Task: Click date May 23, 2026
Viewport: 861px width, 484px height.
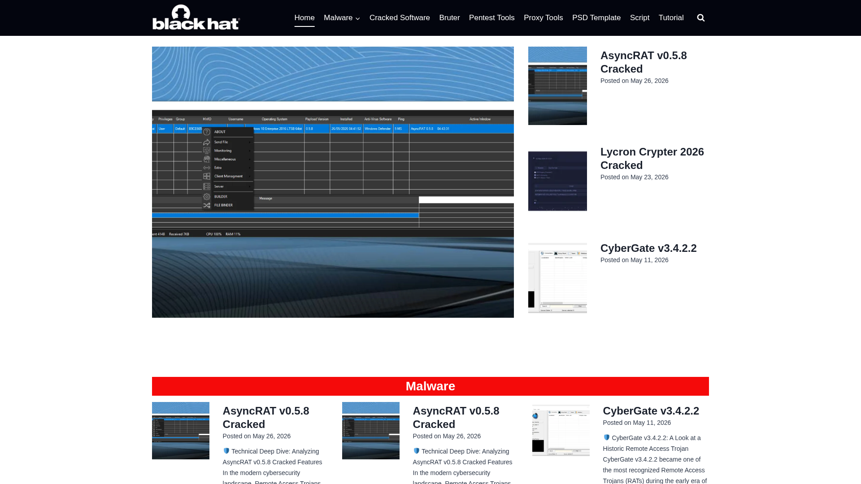Action: pos(649,177)
